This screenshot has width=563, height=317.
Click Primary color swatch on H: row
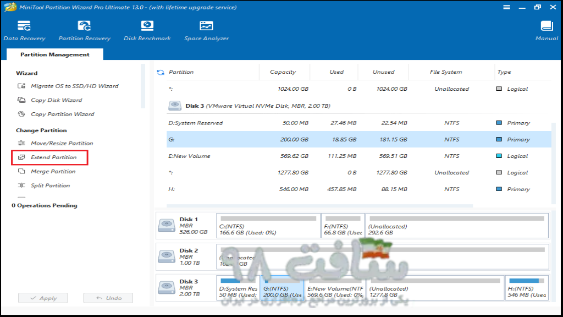pyautogui.click(x=499, y=189)
